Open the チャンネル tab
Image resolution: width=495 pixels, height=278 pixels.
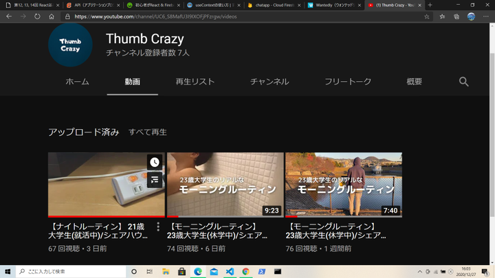pos(269,82)
